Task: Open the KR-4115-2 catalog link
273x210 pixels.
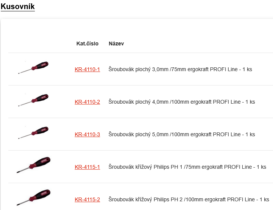Action: pos(87,200)
